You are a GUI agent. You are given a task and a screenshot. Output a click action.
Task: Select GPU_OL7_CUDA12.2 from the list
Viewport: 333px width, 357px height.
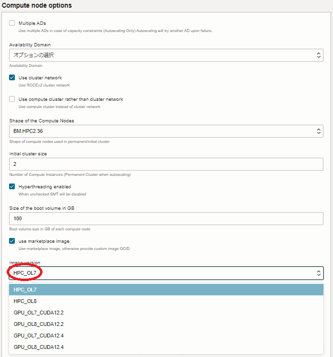click(x=166, y=313)
